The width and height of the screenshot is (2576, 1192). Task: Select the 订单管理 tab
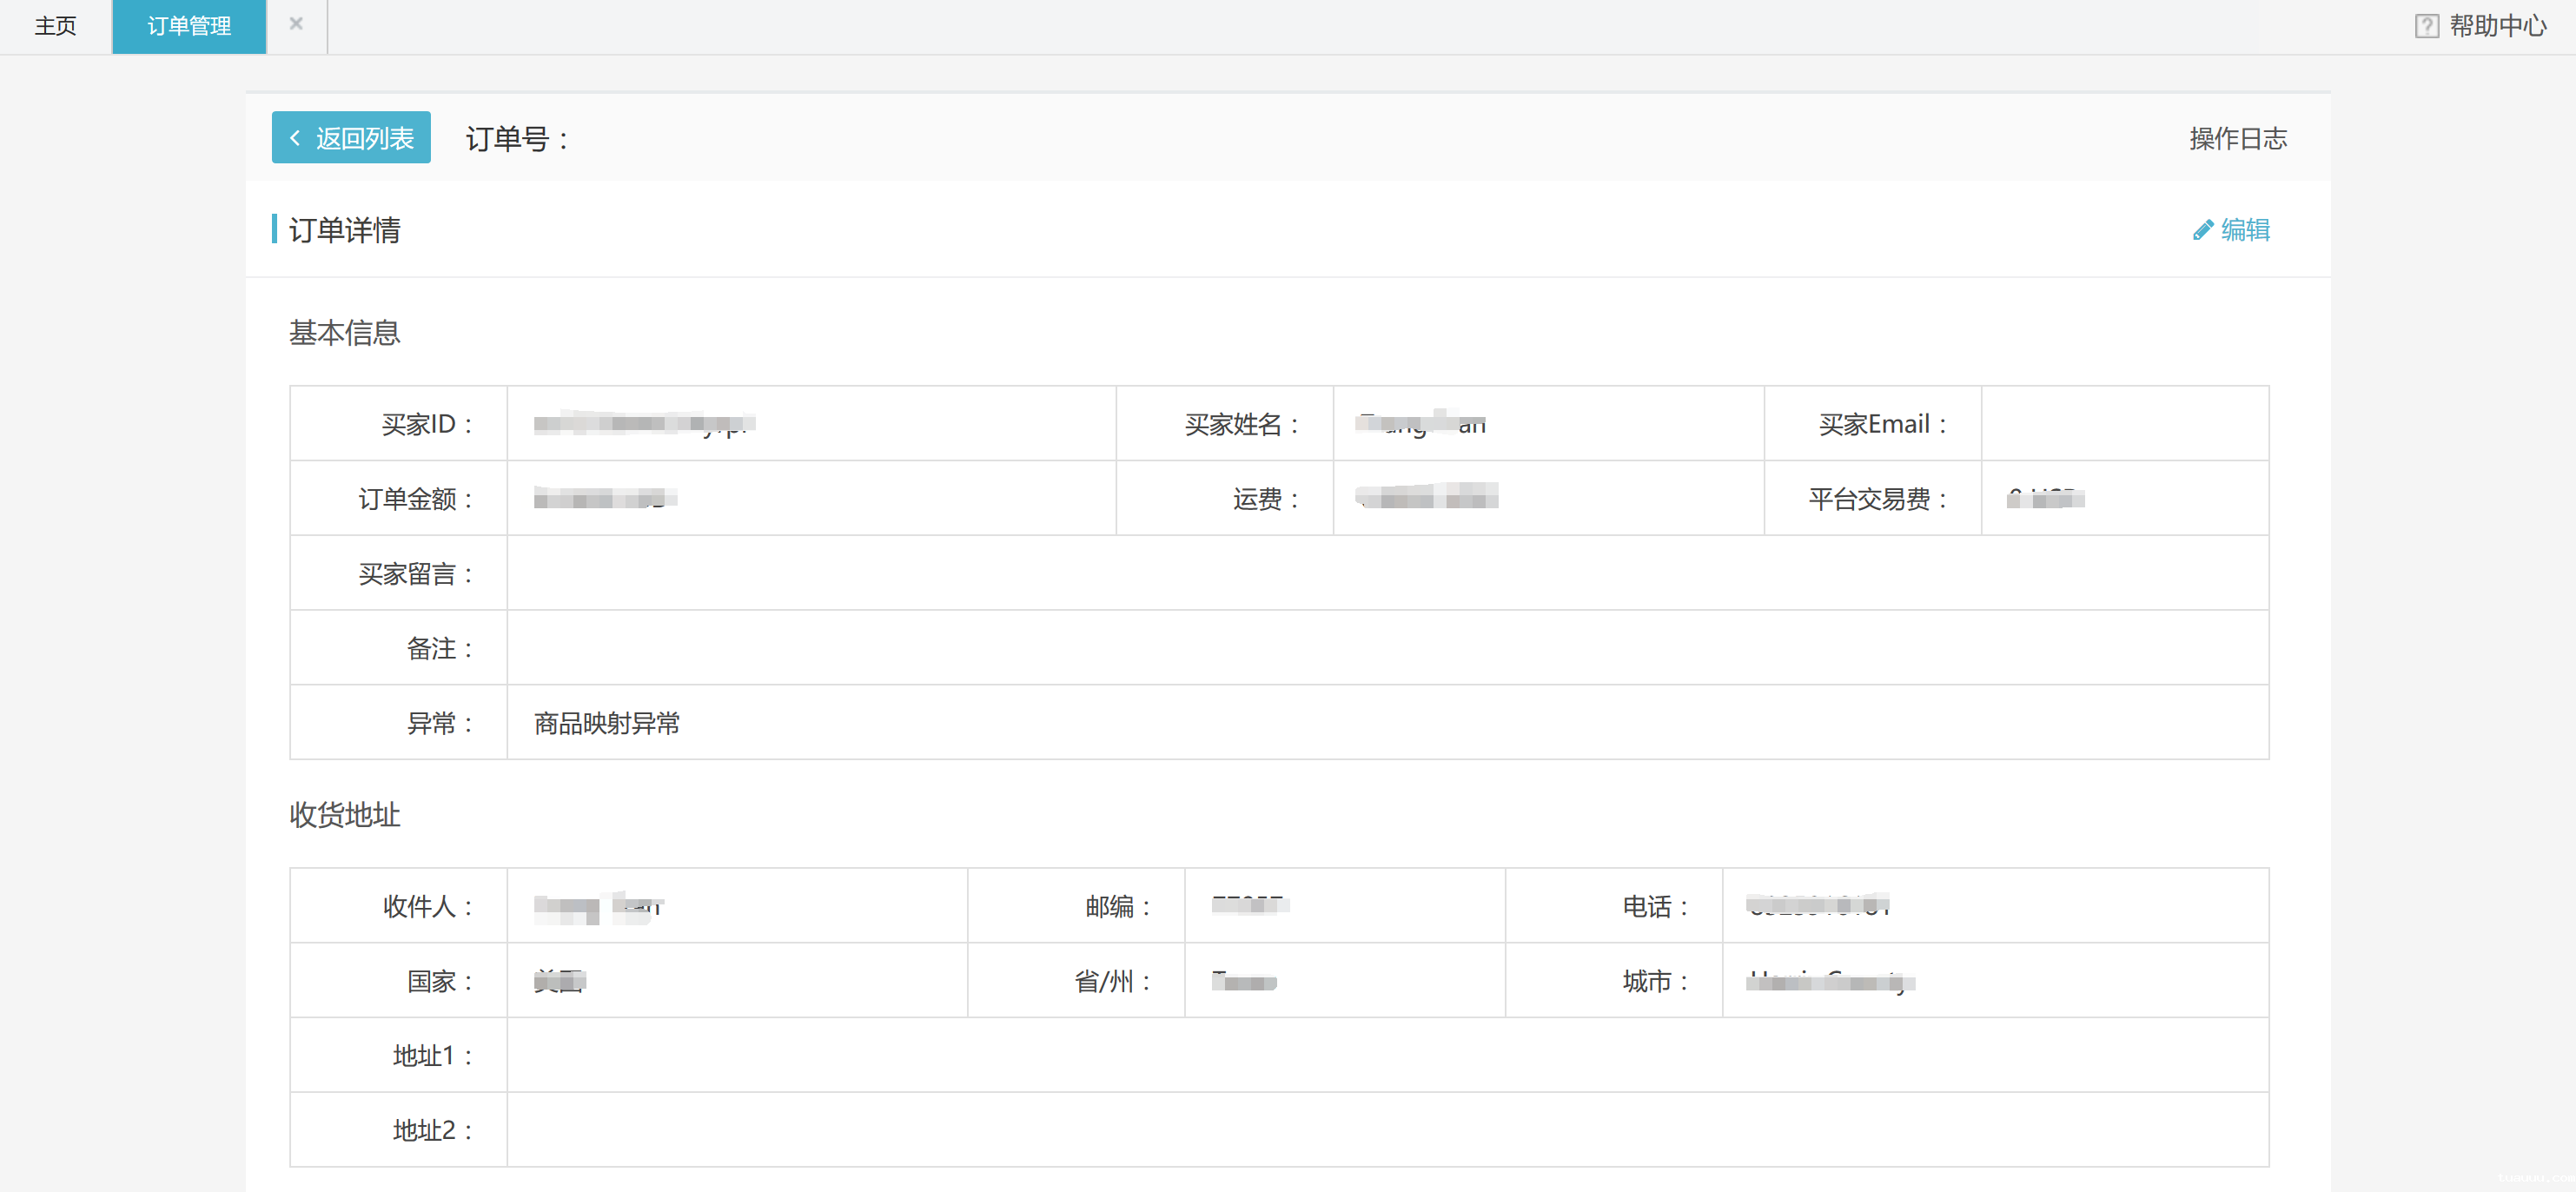click(189, 26)
